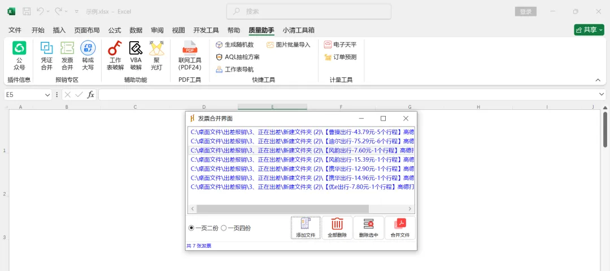This screenshot has height=271, width=610.
Task: Click the worksheet vertical scrollbar thumb
Action: pos(605,130)
